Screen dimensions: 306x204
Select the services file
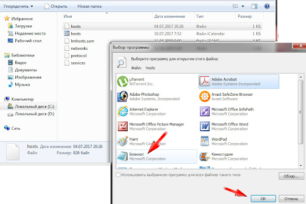(x=75, y=63)
